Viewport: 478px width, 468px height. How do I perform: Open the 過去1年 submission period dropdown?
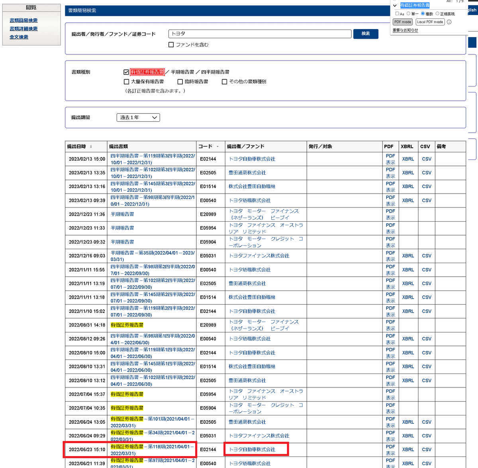[x=138, y=118]
